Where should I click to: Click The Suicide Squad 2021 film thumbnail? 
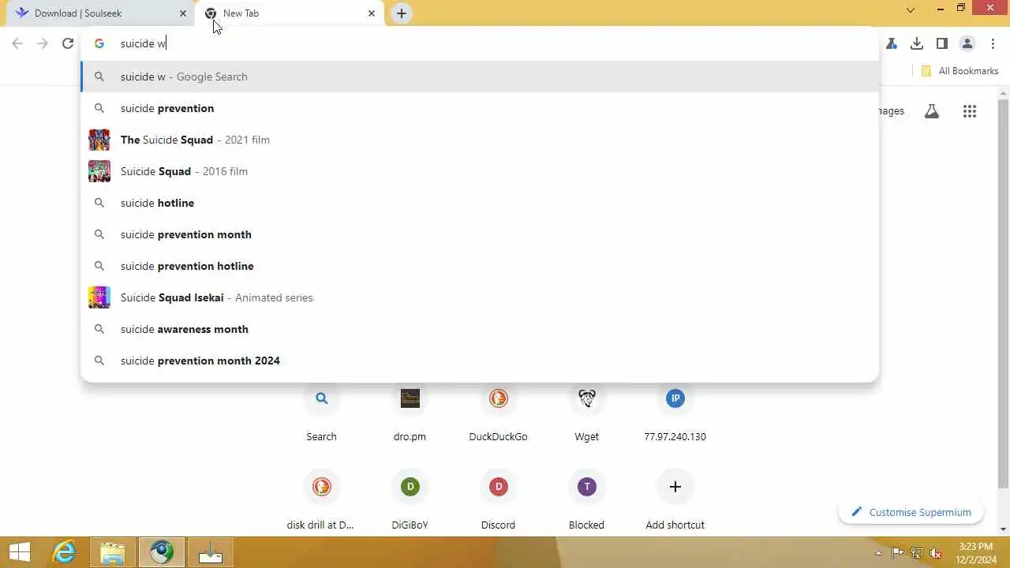tap(99, 140)
